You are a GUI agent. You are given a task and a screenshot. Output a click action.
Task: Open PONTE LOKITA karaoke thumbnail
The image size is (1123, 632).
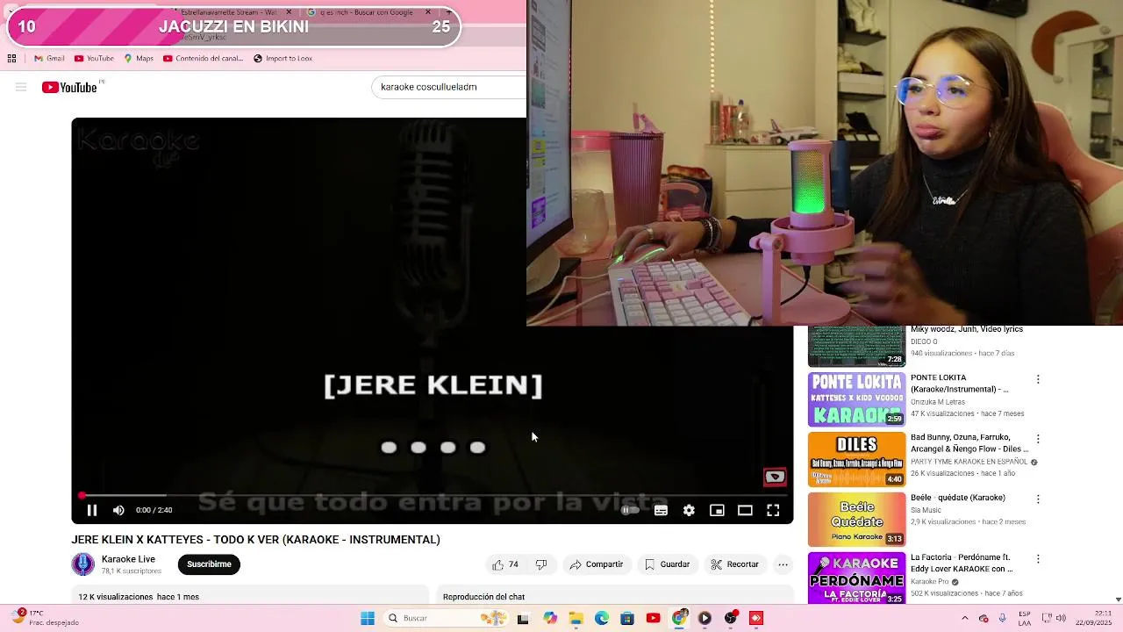click(856, 399)
